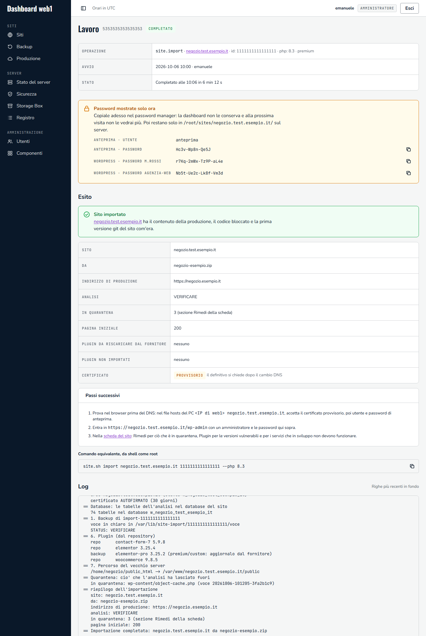Click the Dashboard web1 title
426x636 pixels.
click(30, 9)
